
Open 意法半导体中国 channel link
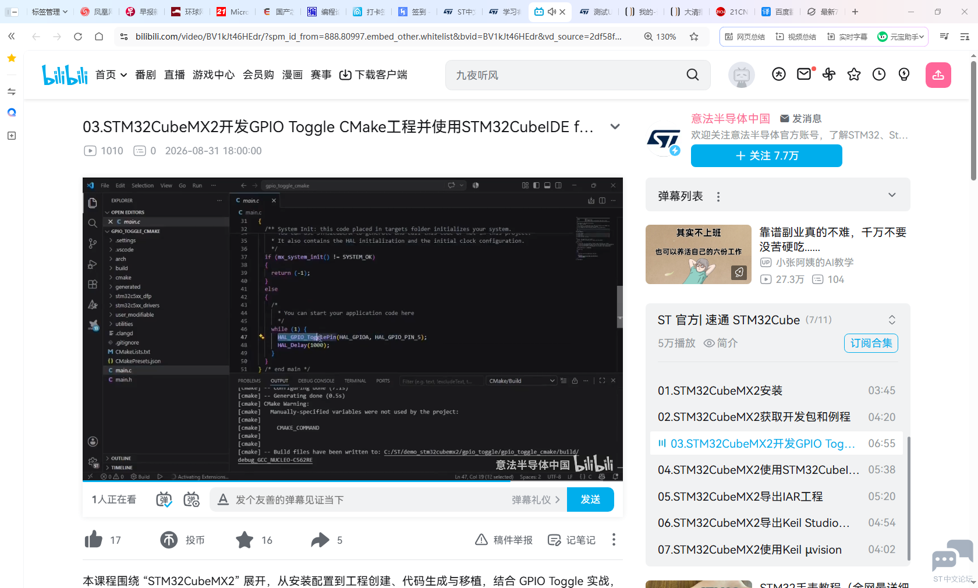point(731,119)
